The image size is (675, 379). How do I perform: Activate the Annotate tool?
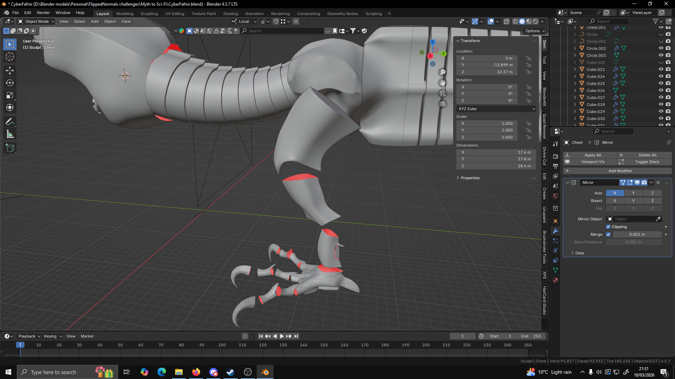tap(10, 122)
